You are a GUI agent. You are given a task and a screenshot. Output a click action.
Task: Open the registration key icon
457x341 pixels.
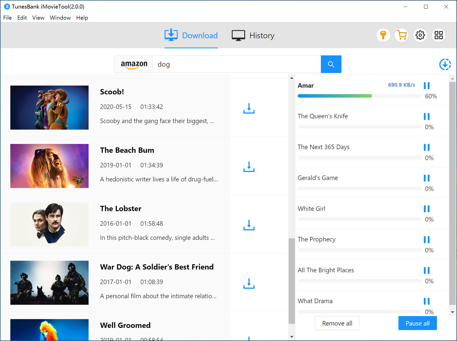click(x=383, y=35)
